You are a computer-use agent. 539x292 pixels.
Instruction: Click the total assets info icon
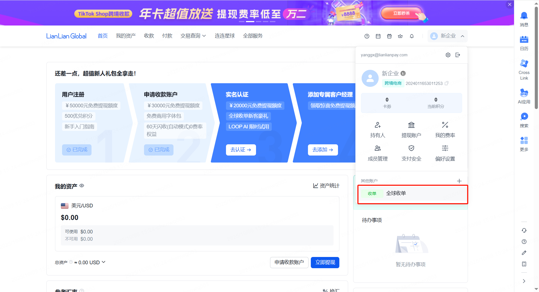click(x=71, y=262)
